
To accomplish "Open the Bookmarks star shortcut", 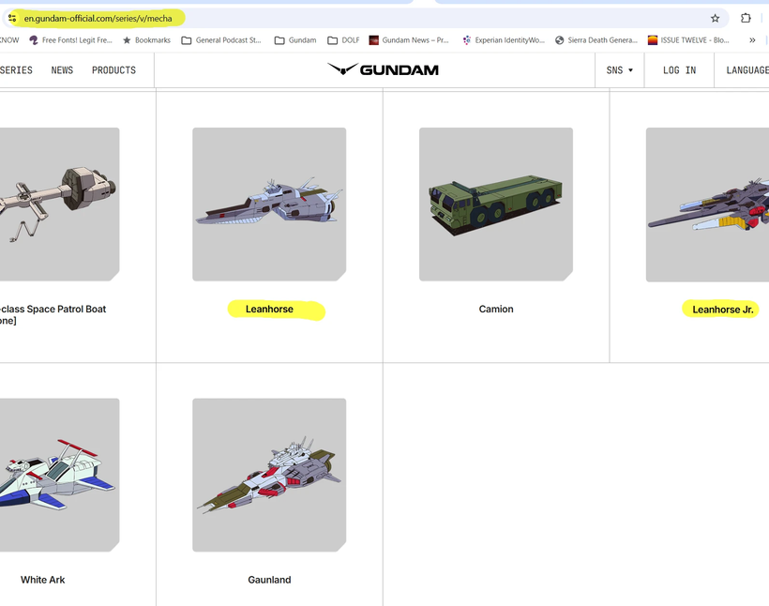I will tap(146, 40).
